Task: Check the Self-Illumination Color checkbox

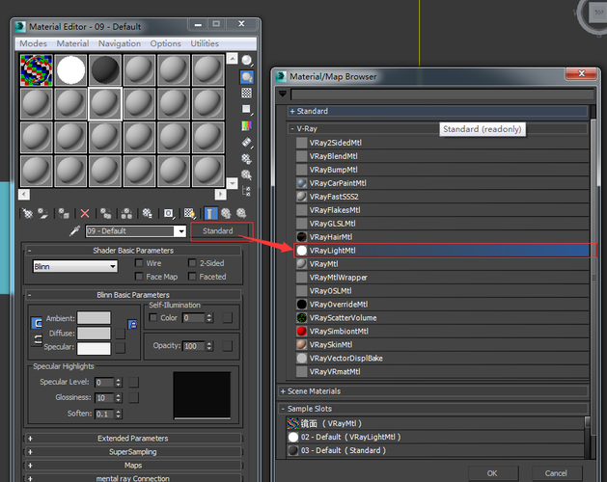Action: 153,317
